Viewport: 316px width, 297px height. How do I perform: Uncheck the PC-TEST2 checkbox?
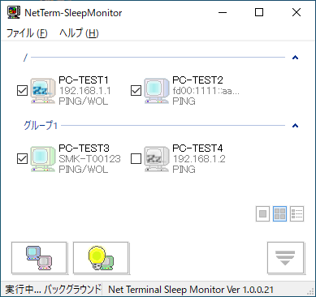coord(136,91)
